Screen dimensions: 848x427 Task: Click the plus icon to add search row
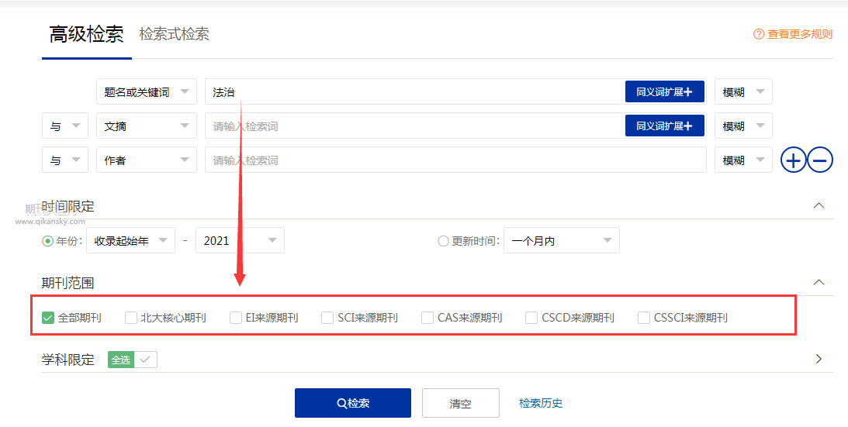point(793,160)
